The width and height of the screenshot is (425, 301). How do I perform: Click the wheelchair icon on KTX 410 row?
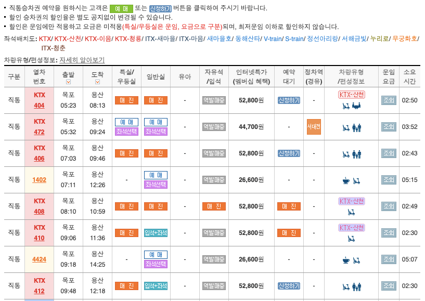[351, 239]
